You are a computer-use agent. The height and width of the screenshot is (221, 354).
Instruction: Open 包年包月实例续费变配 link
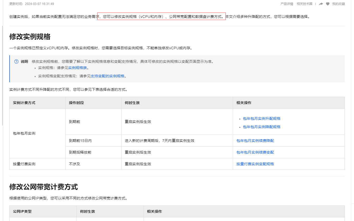coord(255,152)
